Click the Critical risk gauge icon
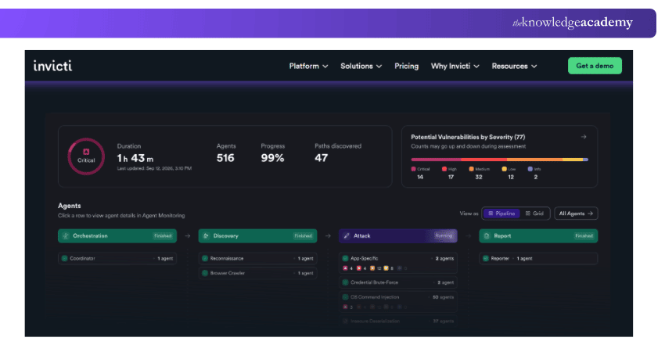Image resolution: width=665 pixels, height=352 pixels. click(86, 156)
